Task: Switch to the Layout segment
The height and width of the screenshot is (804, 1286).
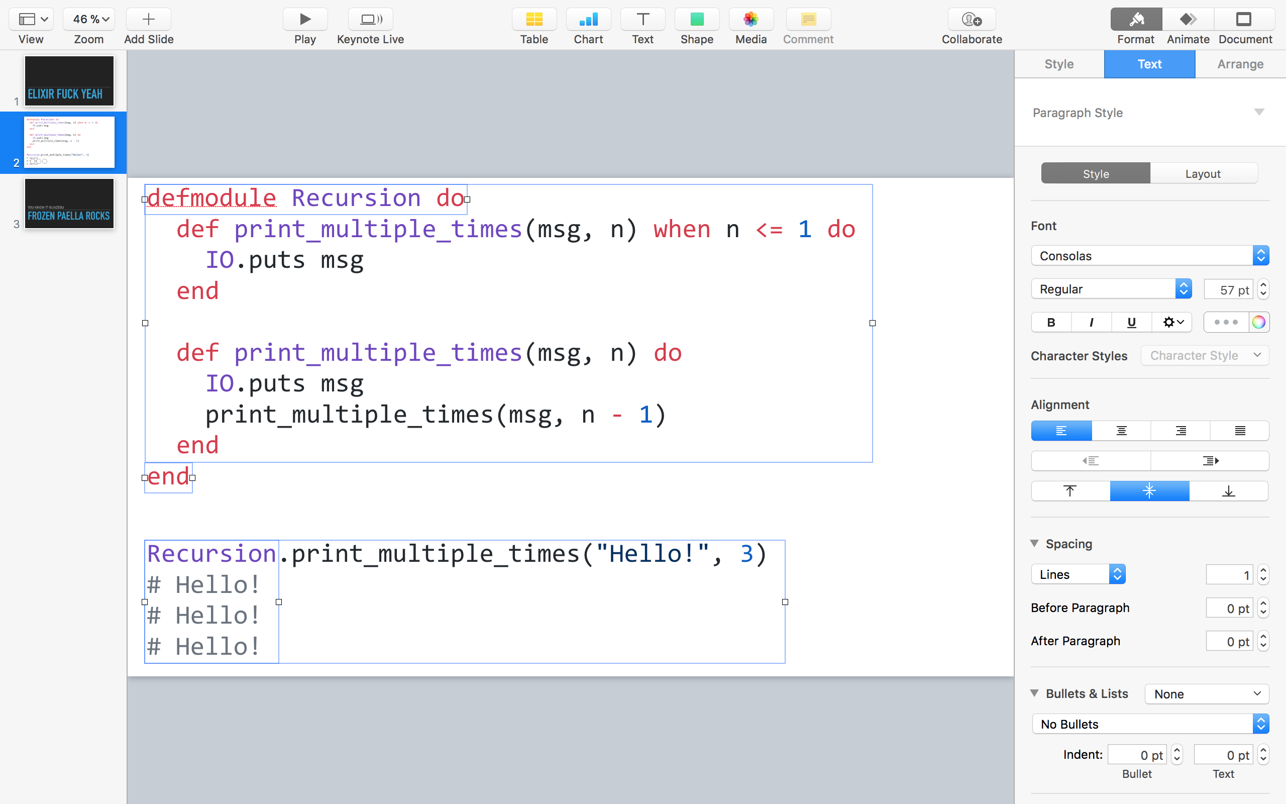Action: 1203,174
